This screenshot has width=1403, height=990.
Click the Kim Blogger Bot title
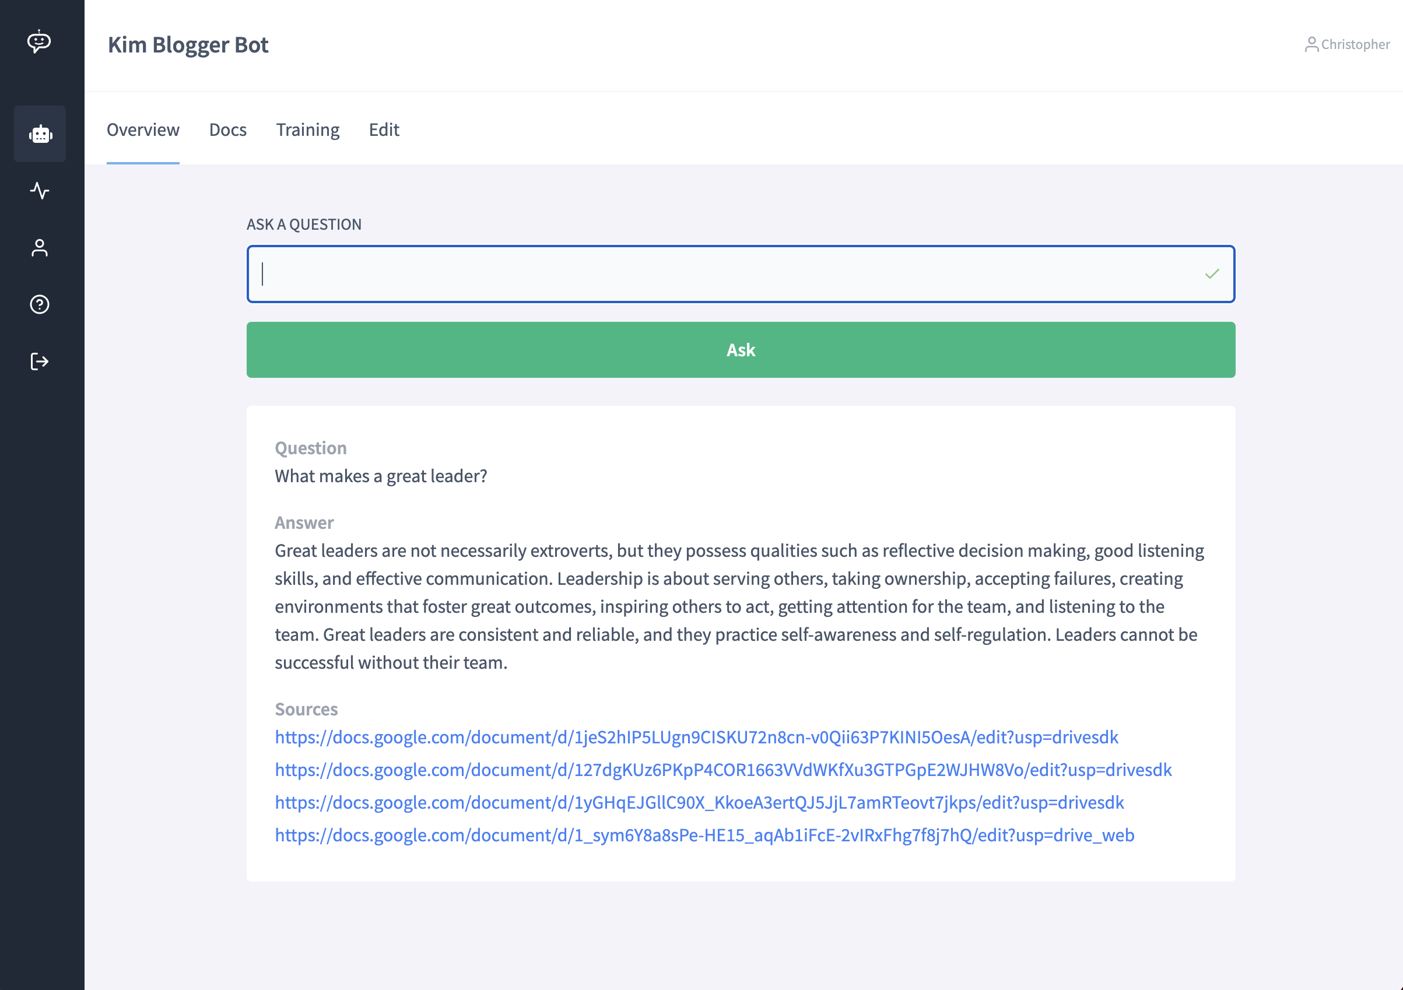pos(188,45)
